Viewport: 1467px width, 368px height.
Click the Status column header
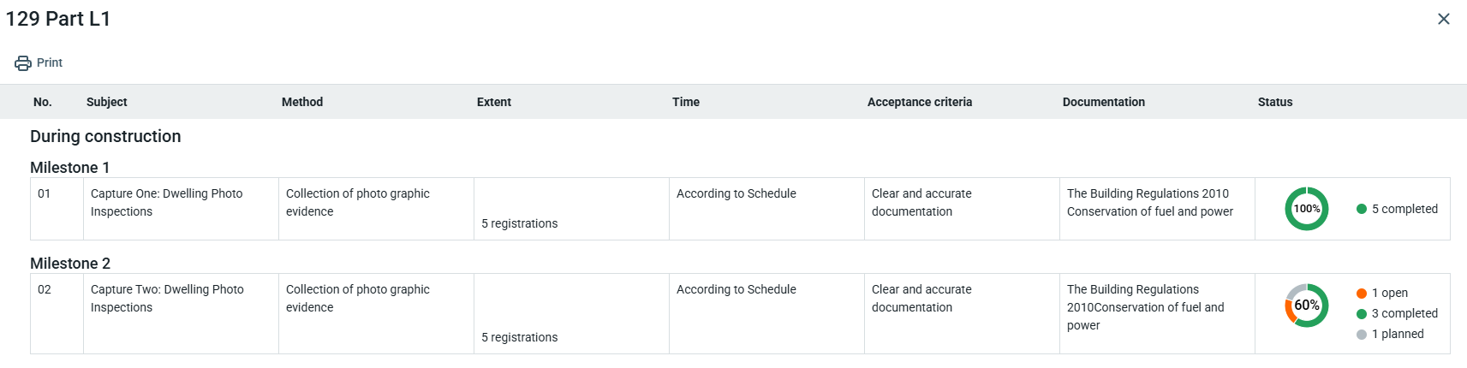click(x=1274, y=102)
